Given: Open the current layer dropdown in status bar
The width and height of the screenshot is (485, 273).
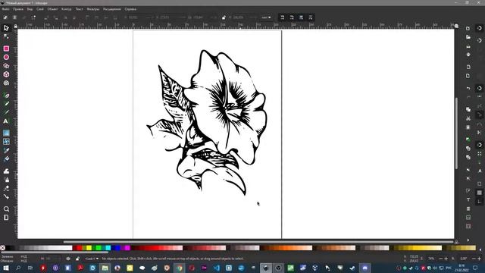Looking at the screenshot, I should pos(92,259).
